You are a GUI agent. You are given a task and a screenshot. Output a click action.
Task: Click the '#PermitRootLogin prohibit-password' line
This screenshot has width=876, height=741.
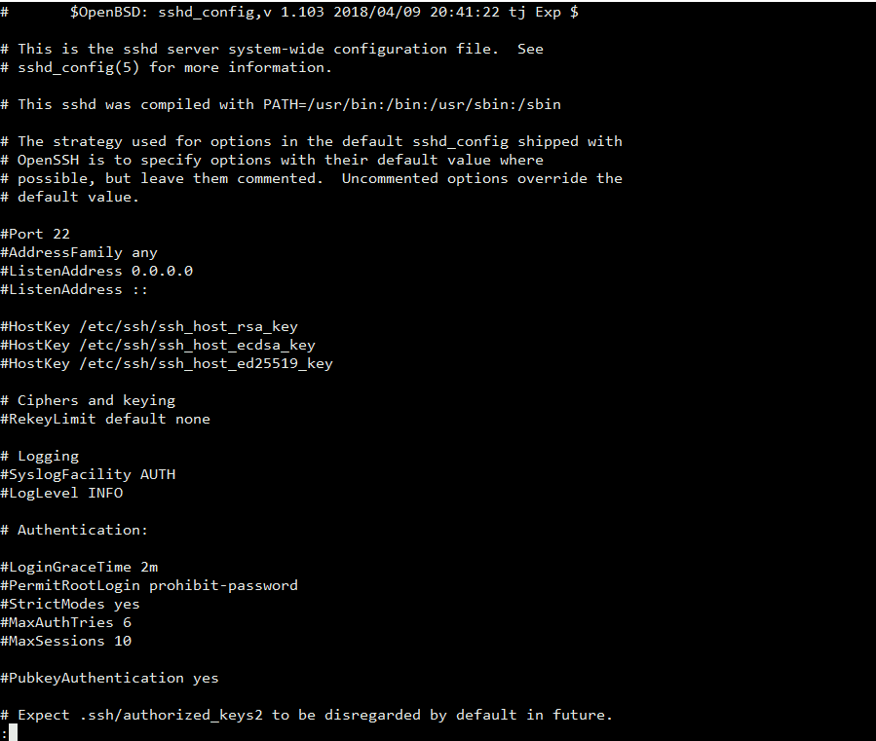point(149,585)
